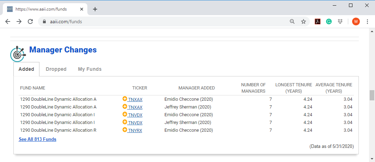Click the scrollbar down arrow
This screenshot has height=162, width=375.
[372, 158]
